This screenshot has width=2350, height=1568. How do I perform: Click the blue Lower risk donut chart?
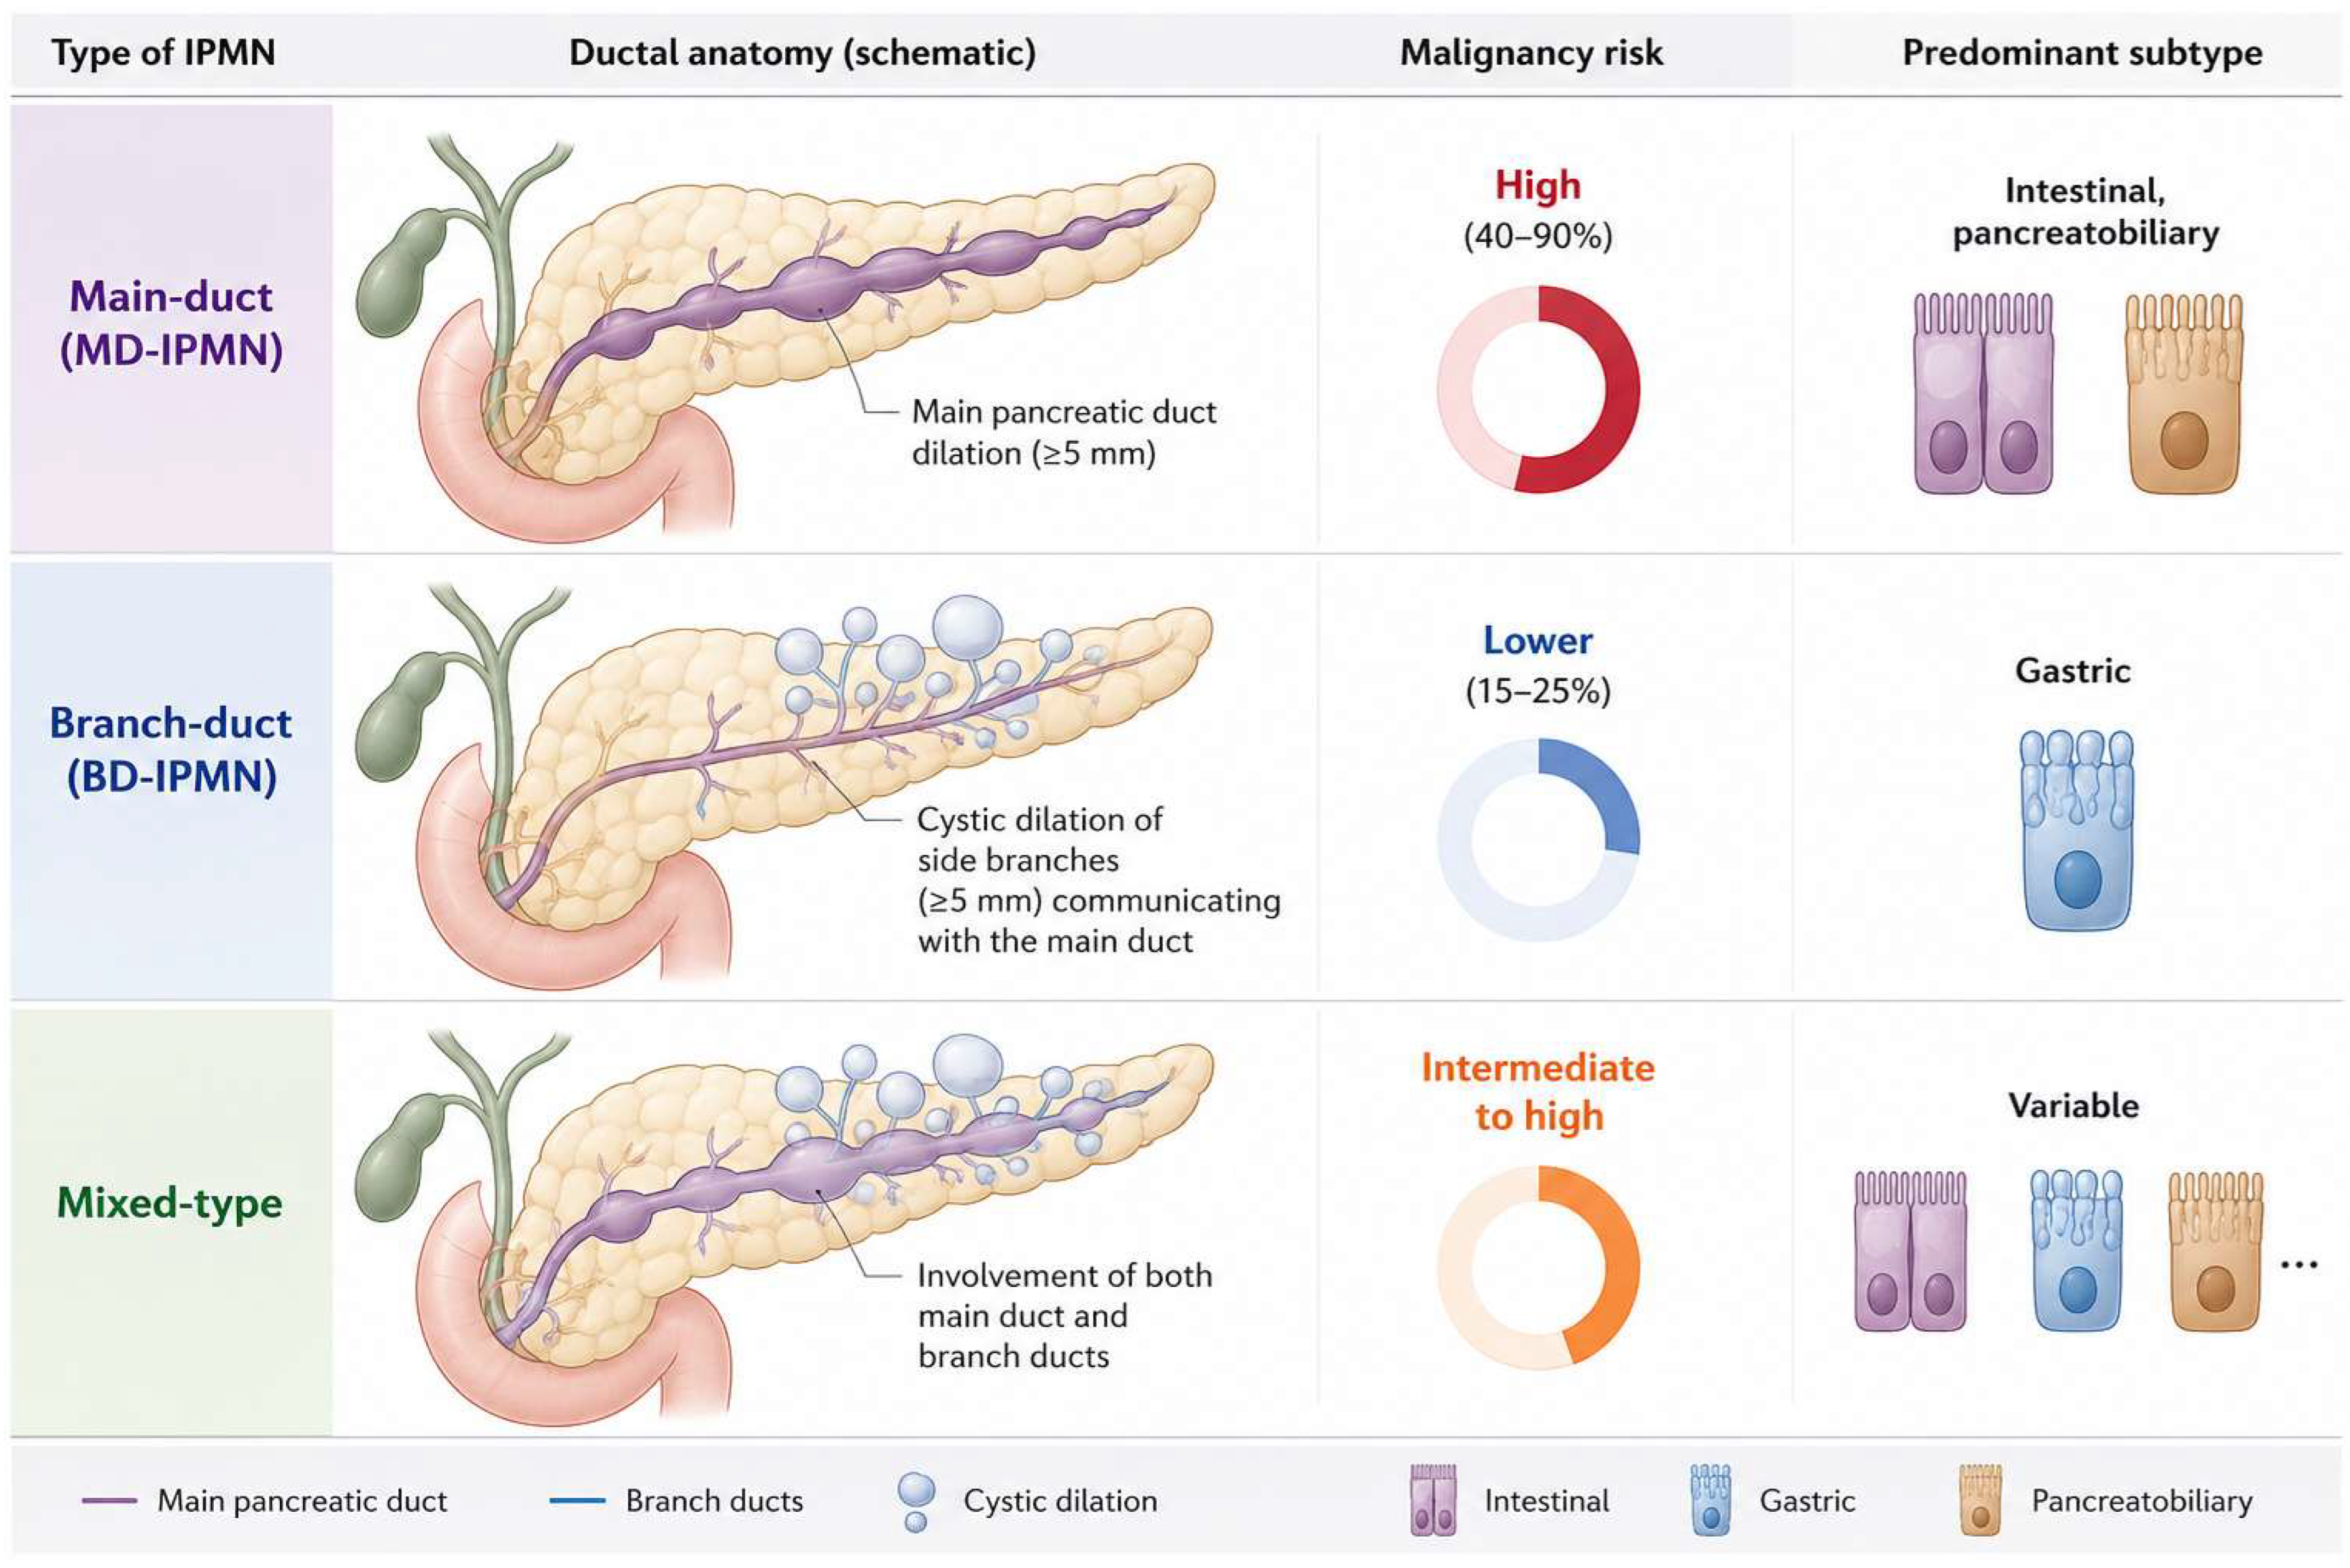point(1538,840)
